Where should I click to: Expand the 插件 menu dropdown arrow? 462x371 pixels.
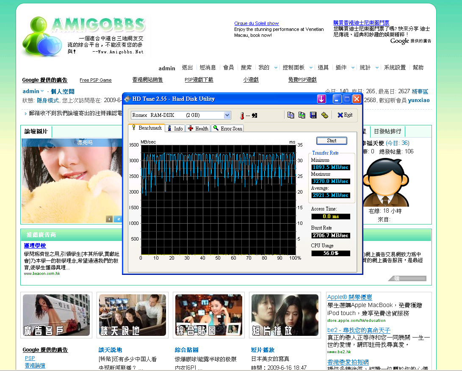(353, 68)
